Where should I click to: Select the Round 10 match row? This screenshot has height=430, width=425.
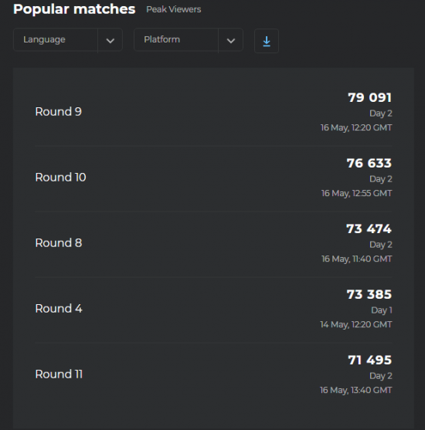click(x=213, y=178)
